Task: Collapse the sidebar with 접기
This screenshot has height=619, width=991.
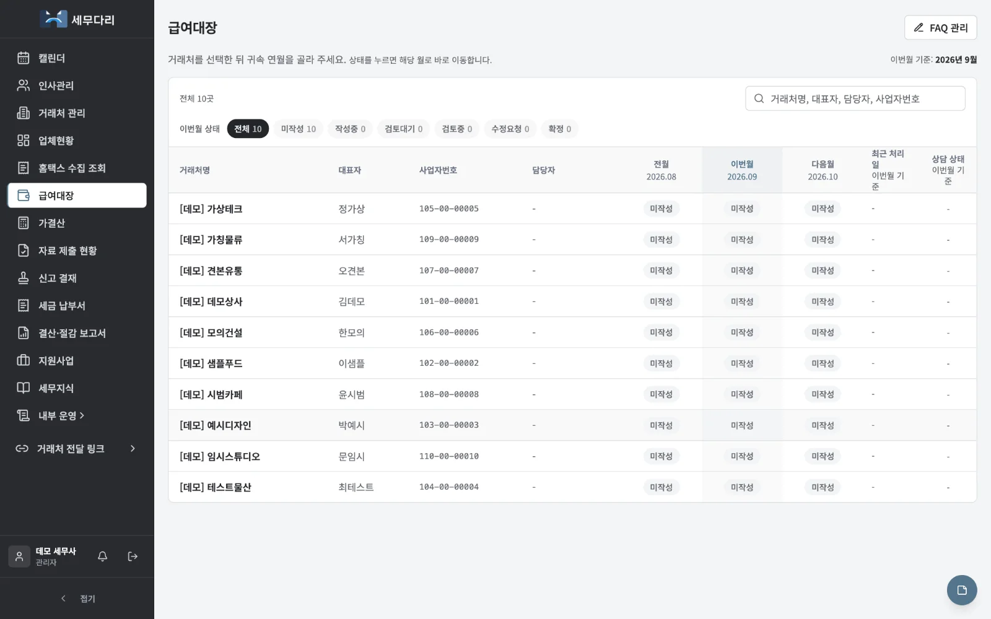Action: pos(77,599)
